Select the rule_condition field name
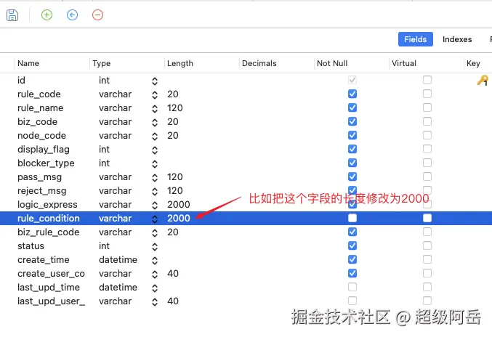Image resolution: width=492 pixels, height=337 pixels. tap(49, 218)
